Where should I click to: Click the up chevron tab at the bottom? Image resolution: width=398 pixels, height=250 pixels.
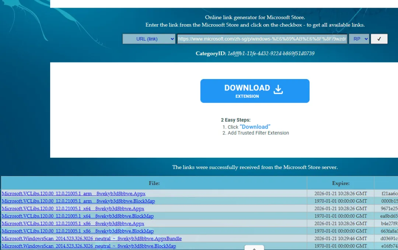pyautogui.click(x=254, y=248)
